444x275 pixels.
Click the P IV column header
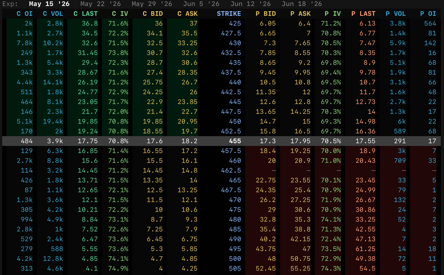pos(333,14)
